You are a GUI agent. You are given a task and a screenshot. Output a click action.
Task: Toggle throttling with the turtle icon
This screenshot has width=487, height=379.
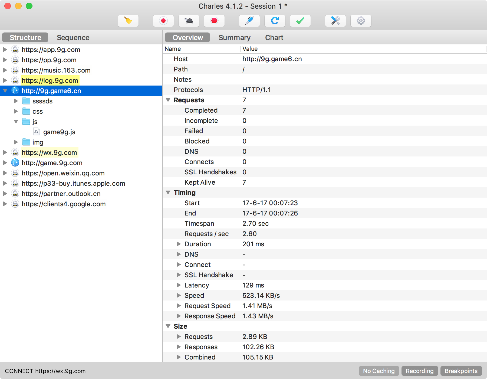pos(189,21)
